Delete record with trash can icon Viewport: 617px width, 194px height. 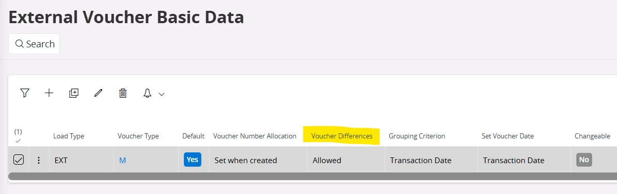pyautogui.click(x=123, y=93)
